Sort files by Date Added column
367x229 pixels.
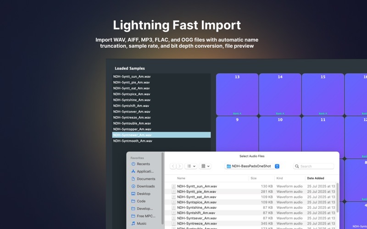coord(316,178)
